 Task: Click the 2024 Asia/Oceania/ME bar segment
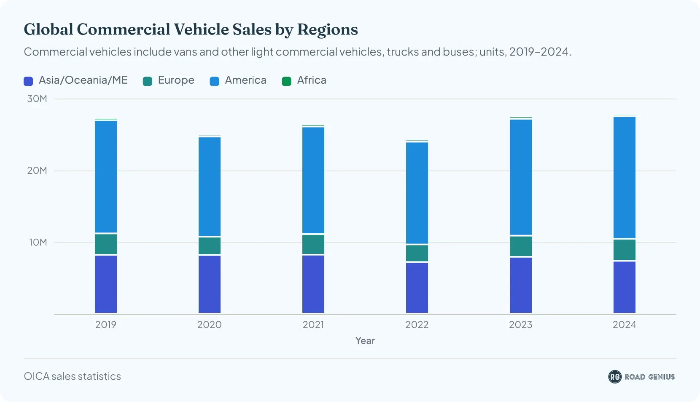coord(625,287)
